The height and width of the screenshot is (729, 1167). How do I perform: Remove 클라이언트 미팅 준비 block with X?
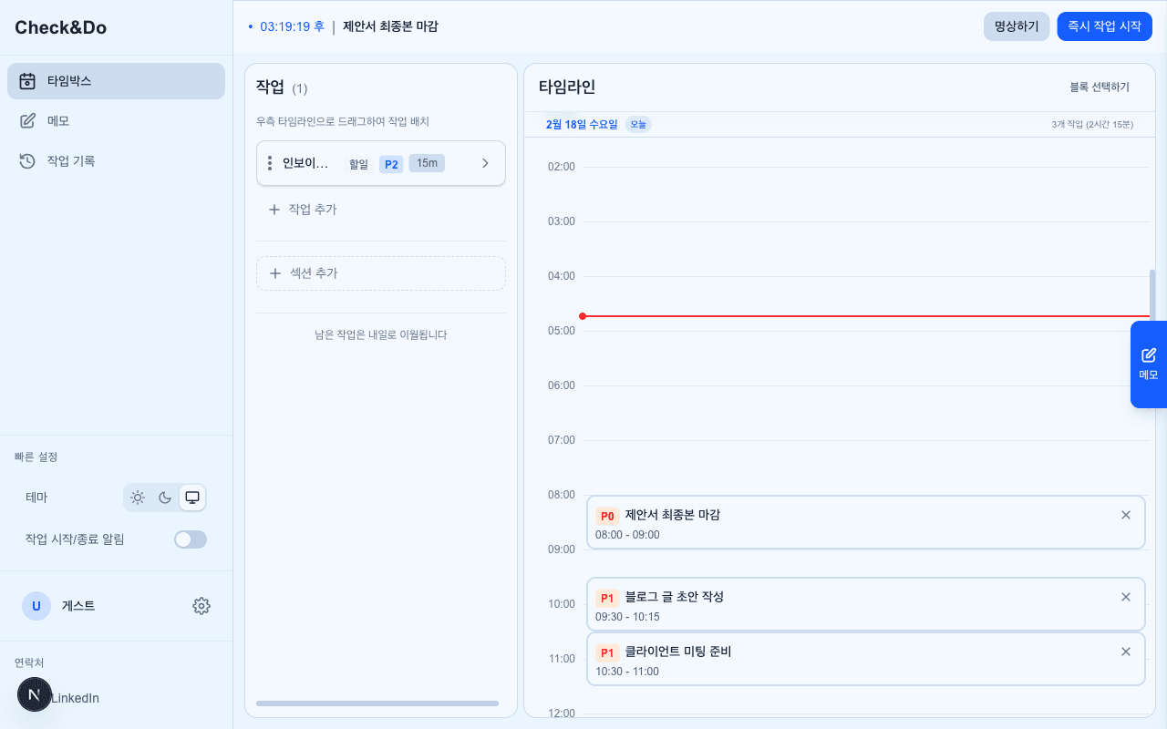click(x=1126, y=652)
